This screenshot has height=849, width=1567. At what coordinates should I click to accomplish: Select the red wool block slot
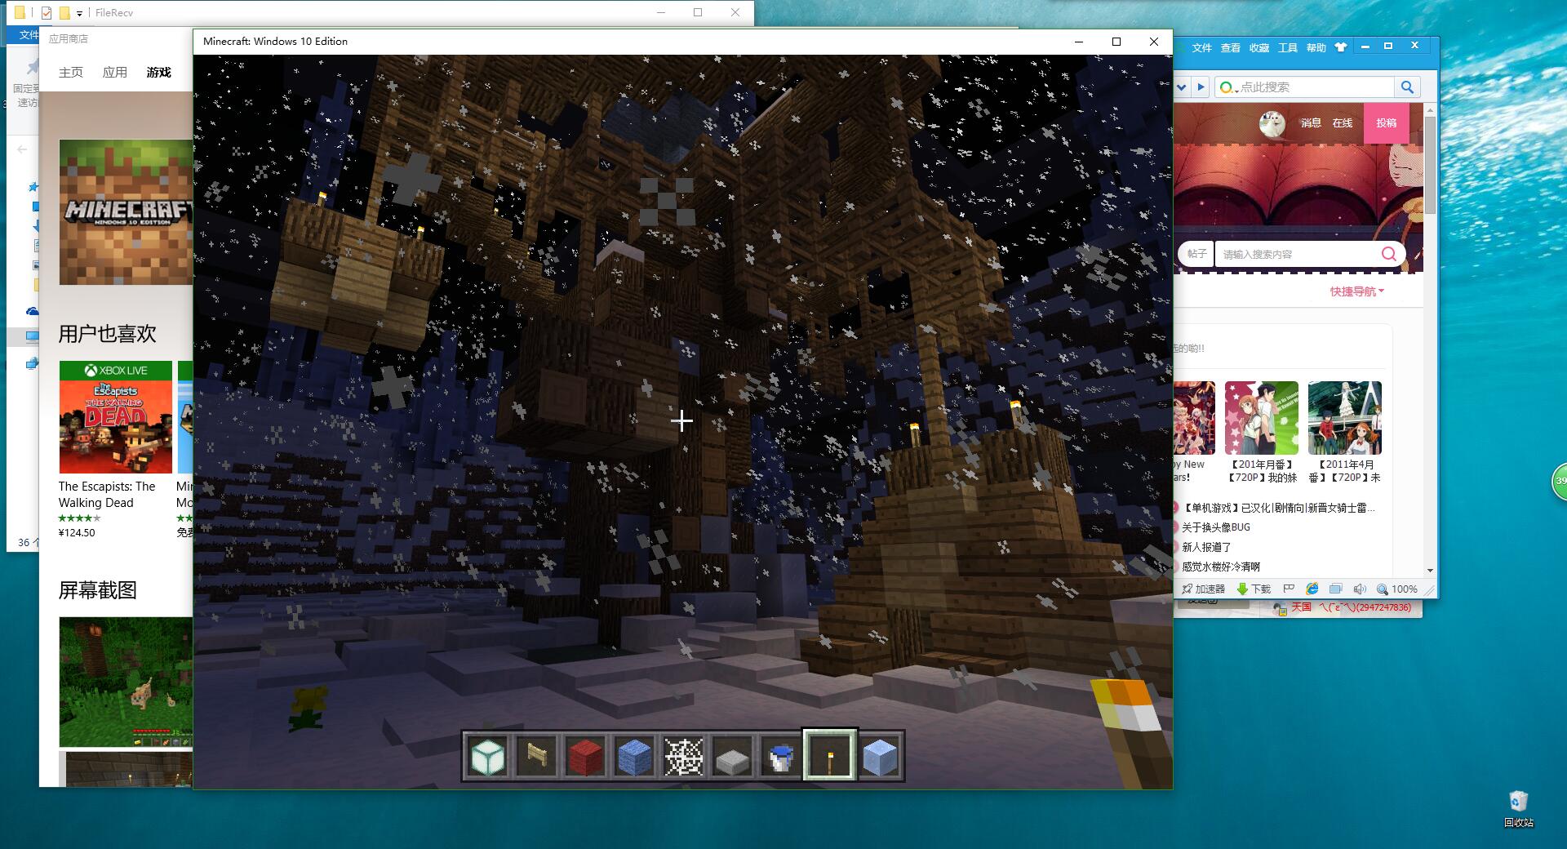585,756
